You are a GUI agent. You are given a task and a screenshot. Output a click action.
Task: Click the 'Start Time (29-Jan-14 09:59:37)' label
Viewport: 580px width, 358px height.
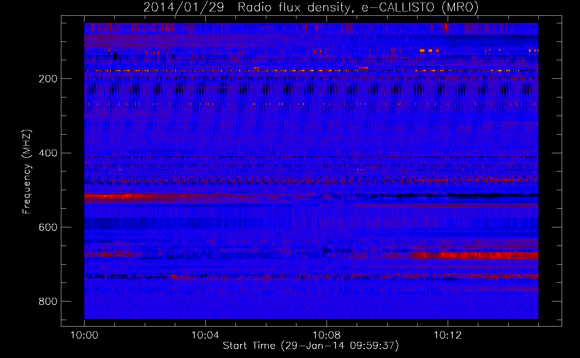pyautogui.click(x=311, y=346)
